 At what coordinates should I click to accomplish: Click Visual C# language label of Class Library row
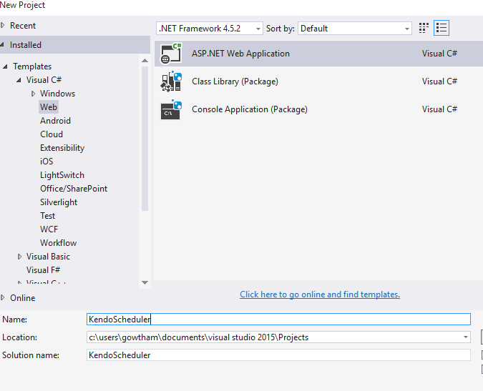(439, 81)
